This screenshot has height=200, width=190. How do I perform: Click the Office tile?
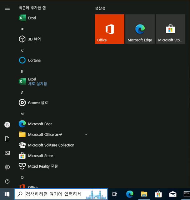[x=110, y=29]
